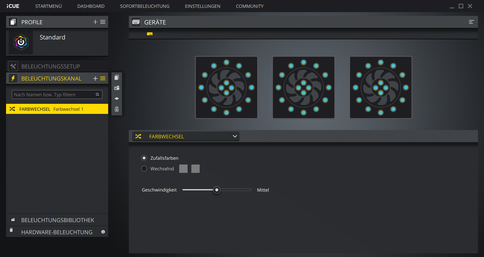Click the save to library folder icon
This screenshot has height=257, width=484.
click(116, 88)
